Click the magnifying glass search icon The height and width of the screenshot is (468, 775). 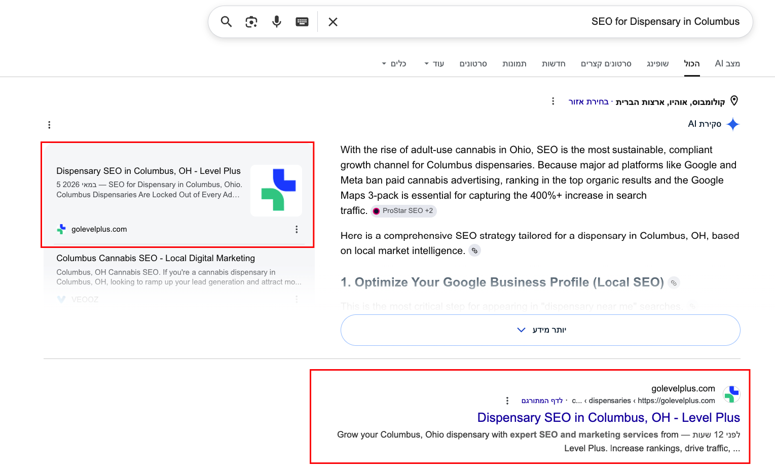coord(226,22)
